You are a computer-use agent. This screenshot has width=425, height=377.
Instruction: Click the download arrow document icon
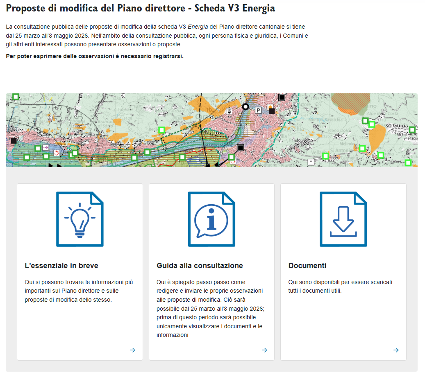(x=343, y=219)
